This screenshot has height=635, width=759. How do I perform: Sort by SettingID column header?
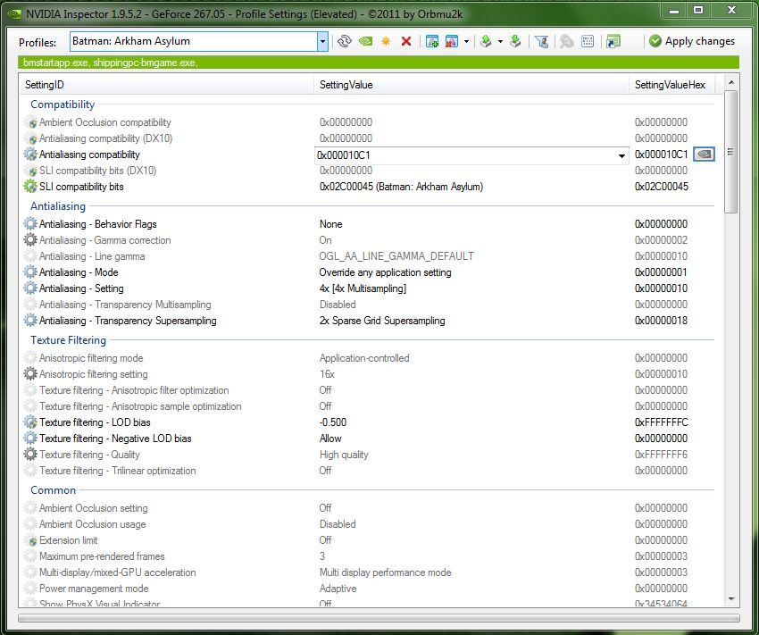(166, 85)
